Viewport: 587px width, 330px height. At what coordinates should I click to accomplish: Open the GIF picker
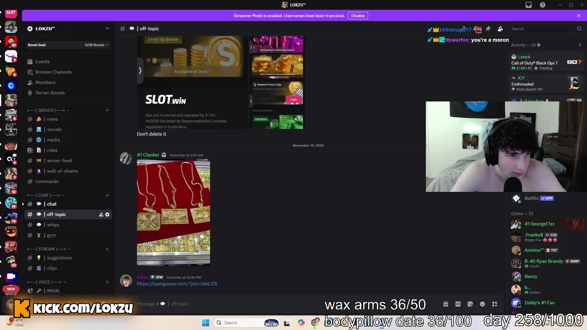458,304
